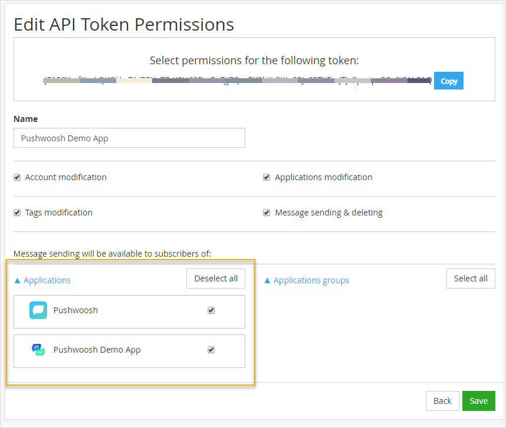506x428 pixels.
Task: Click the Applications groups heading link
Action: (x=311, y=280)
